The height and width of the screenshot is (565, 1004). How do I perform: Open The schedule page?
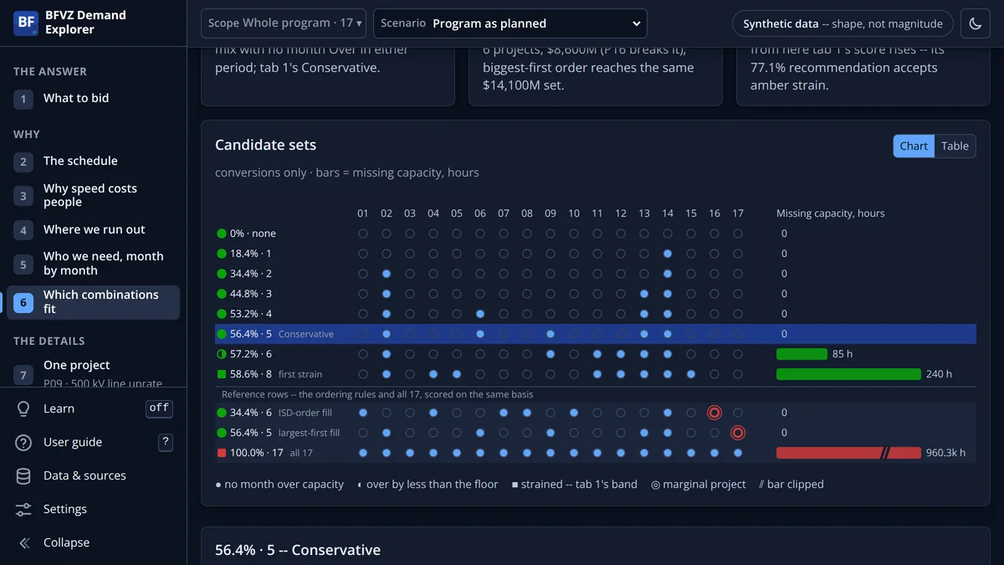93,162
